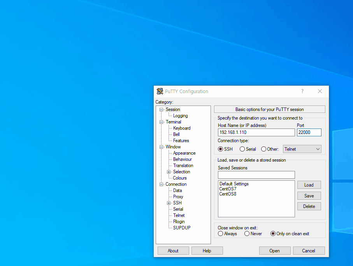This screenshot has width=353, height=266.
Task: Open Translation settings category
Action: (183, 166)
